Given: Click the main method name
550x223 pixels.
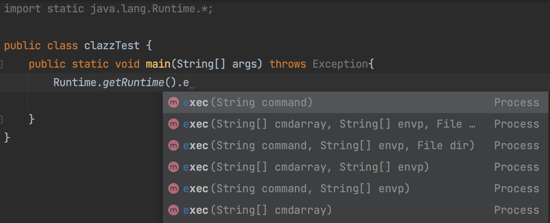Looking at the screenshot, I should pyautogui.click(x=158, y=64).
